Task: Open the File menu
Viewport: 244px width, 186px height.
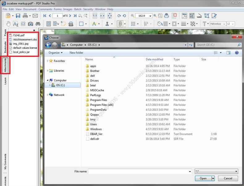Action: click(5, 9)
